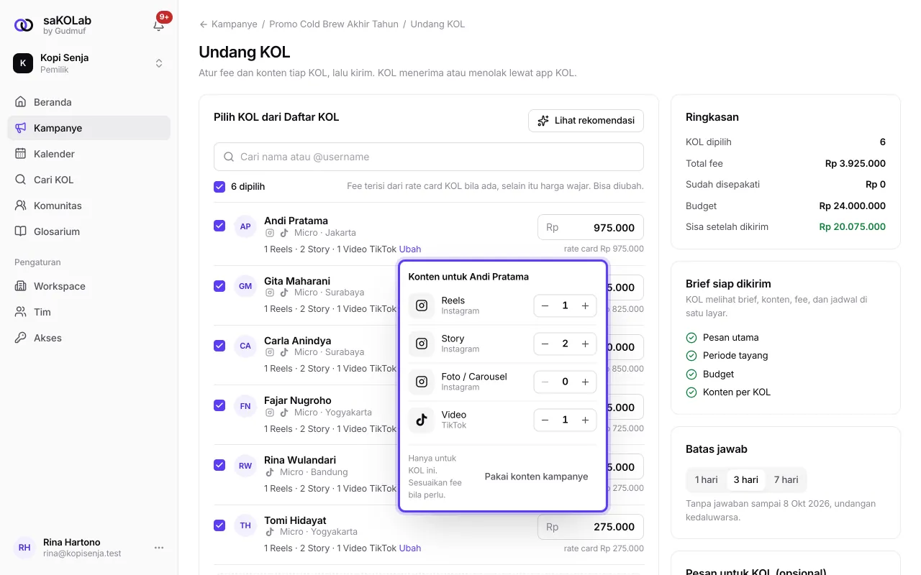Increase Reels count with plus
Screen dimensions: 921x575
click(585, 306)
